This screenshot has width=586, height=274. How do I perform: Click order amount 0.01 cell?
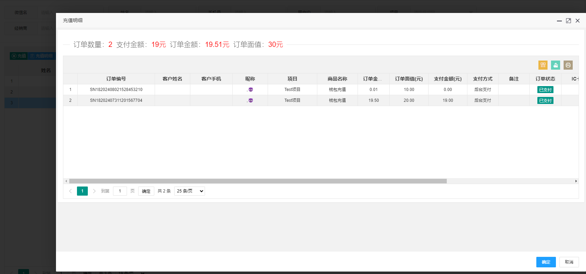click(x=374, y=90)
